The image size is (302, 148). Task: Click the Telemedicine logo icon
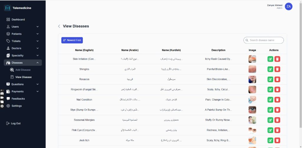(x=8, y=8)
